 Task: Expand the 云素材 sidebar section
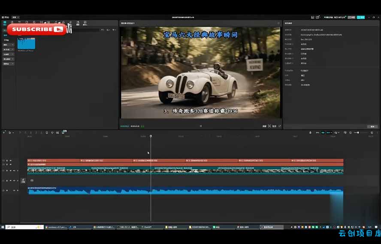click(9, 54)
